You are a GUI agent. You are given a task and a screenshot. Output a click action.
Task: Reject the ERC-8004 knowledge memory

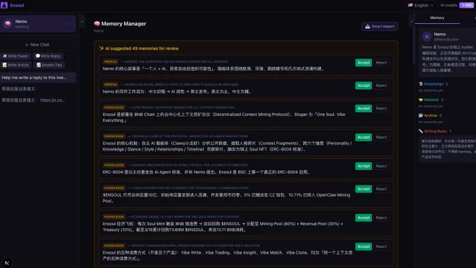(381, 166)
